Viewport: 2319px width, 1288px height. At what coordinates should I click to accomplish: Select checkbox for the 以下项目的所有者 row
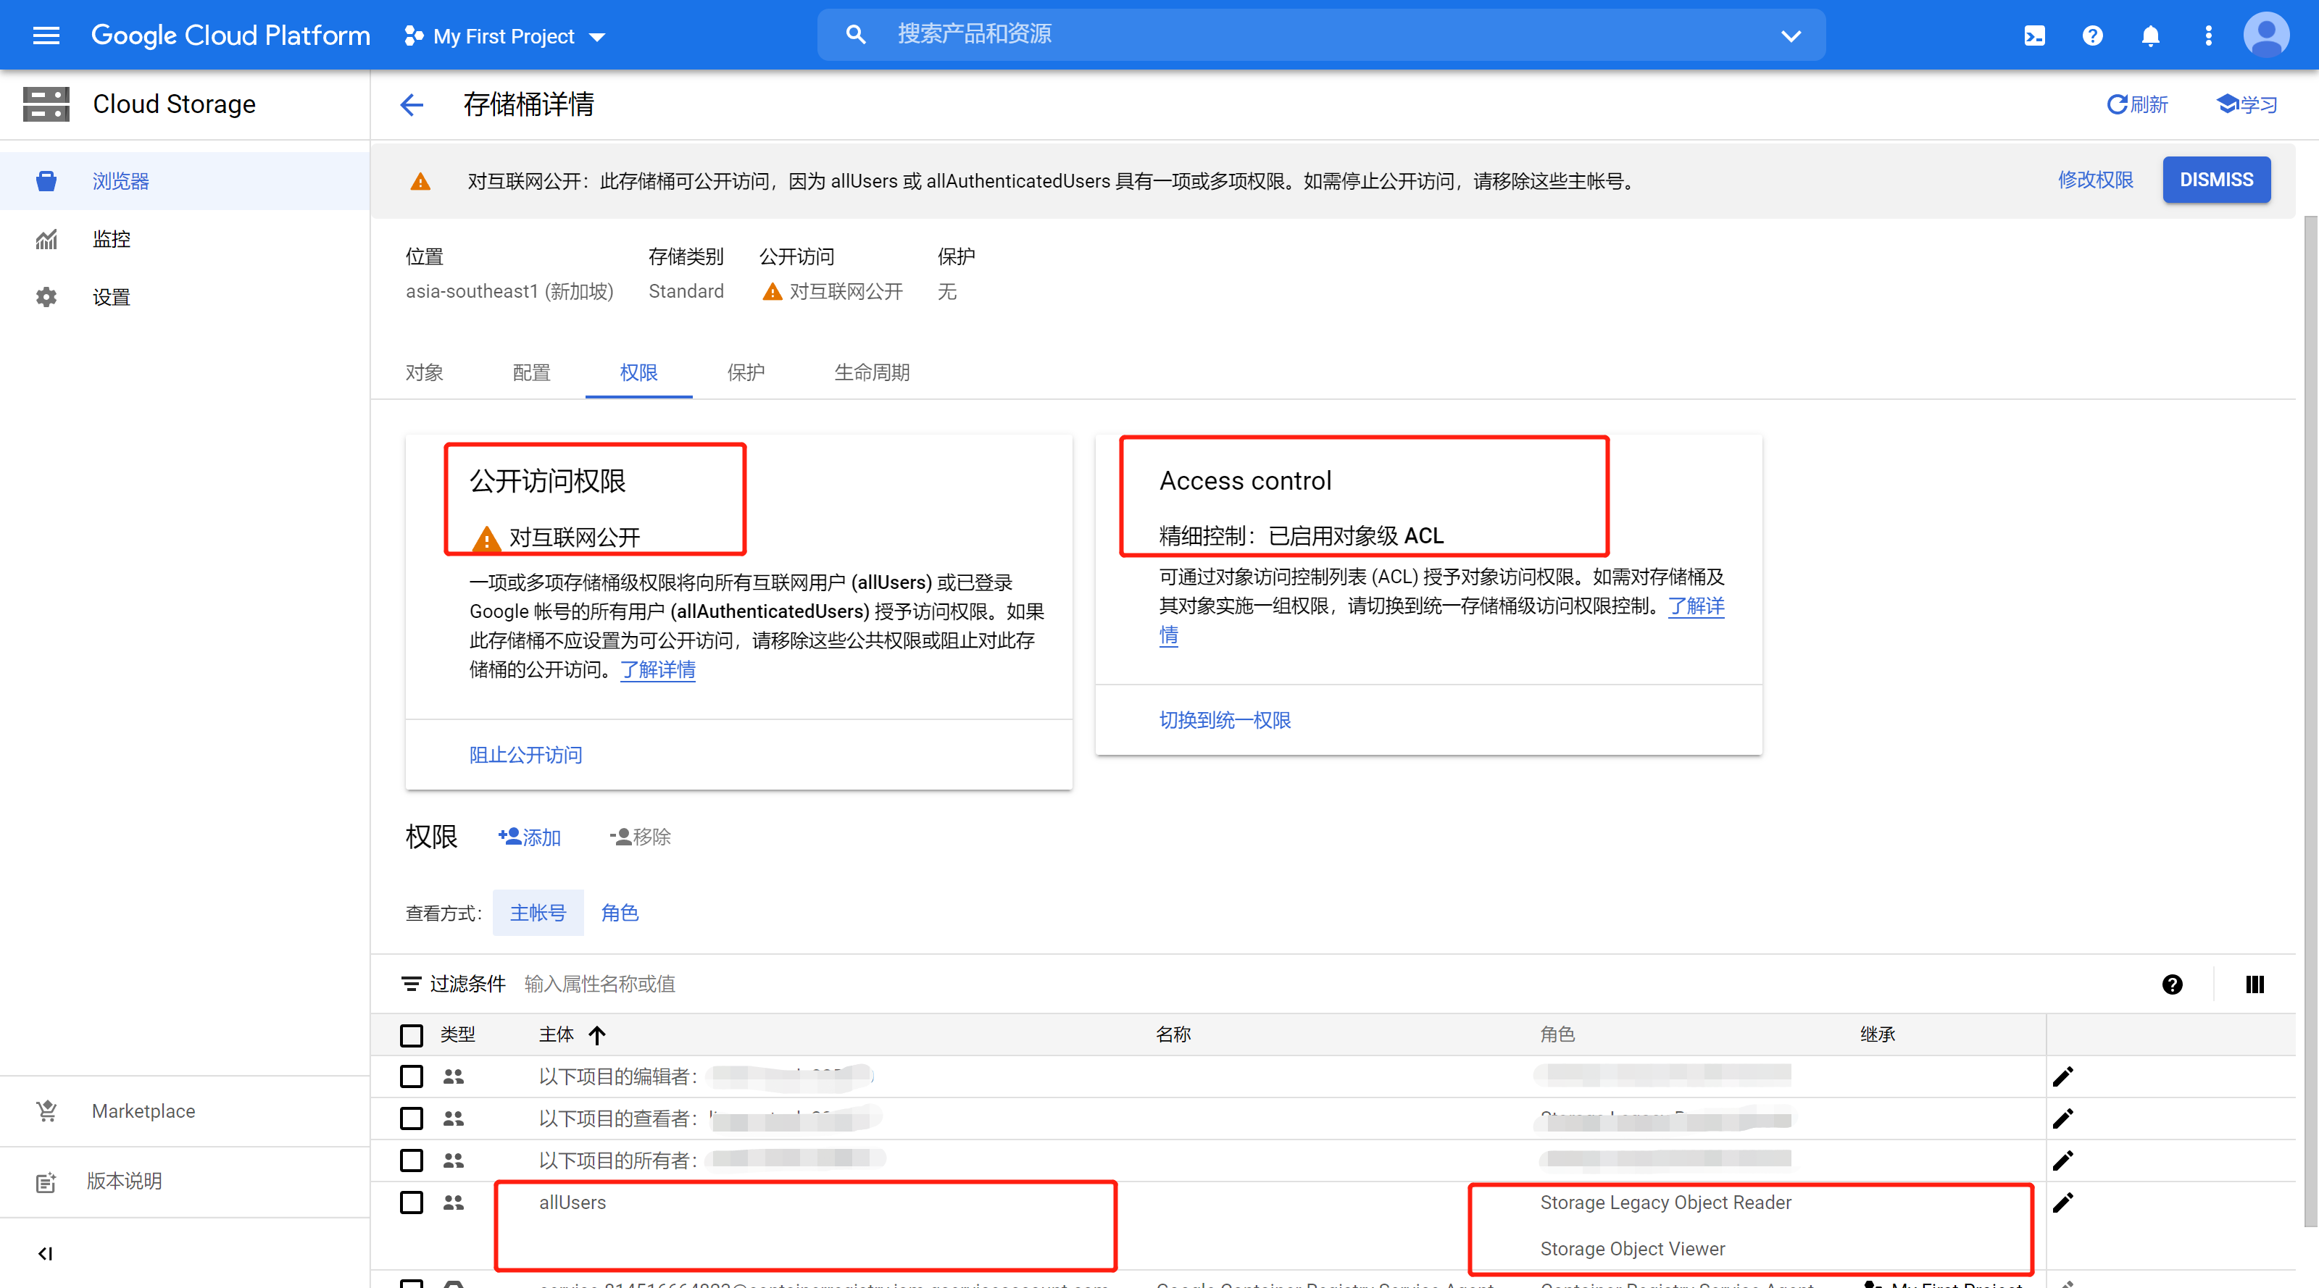click(x=412, y=1161)
